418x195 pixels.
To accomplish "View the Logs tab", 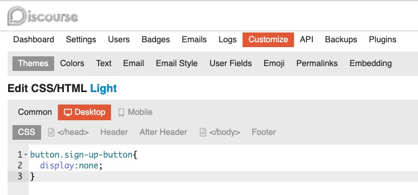I will (227, 40).
